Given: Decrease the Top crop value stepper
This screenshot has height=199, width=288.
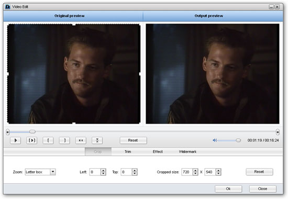Looking at the screenshot, I should click(x=135, y=174).
